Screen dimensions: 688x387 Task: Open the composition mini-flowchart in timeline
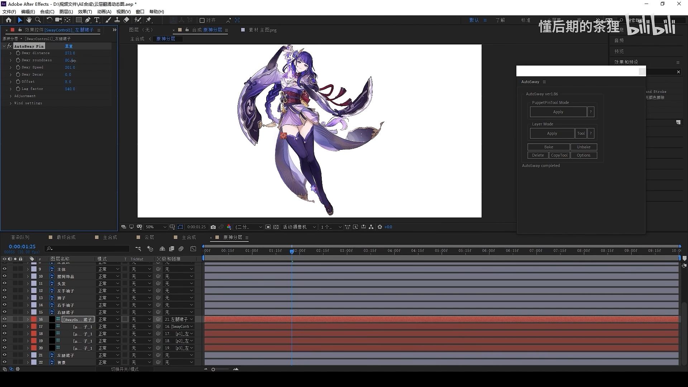click(138, 249)
